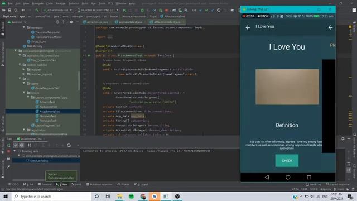Image resolution: width=357 pixels, height=201 pixels.
Task: Click the Sync/Reload icon in main toolbar
Action: pos(16,10)
